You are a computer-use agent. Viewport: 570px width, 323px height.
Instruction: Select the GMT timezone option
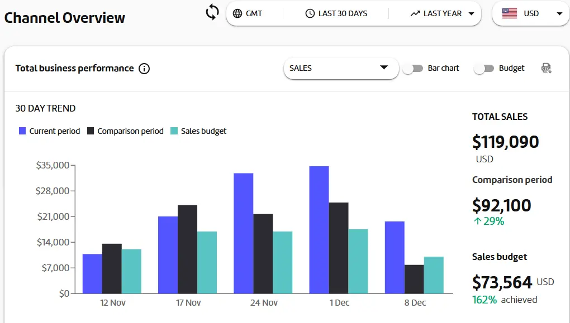(x=254, y=13)
